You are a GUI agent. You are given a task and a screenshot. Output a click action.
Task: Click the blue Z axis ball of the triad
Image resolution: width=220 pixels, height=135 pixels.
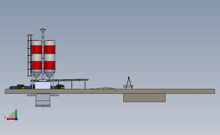click(x=16, y=119)
